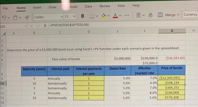Image resolution: width=198 pixels, height=107 pixels.
Task: Click the cell showing $150,000.0
Action: [x=145, y=58]
